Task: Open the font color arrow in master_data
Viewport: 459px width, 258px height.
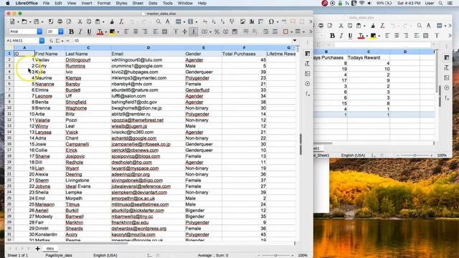Action: tap(105, 32)
